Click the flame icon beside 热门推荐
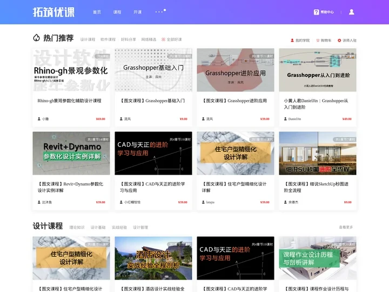The height and width of the screenshot is (292, 389). point(37,38)
